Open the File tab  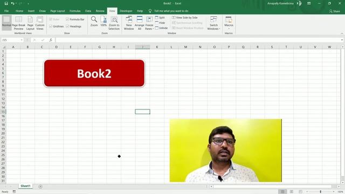click(6, 11)
